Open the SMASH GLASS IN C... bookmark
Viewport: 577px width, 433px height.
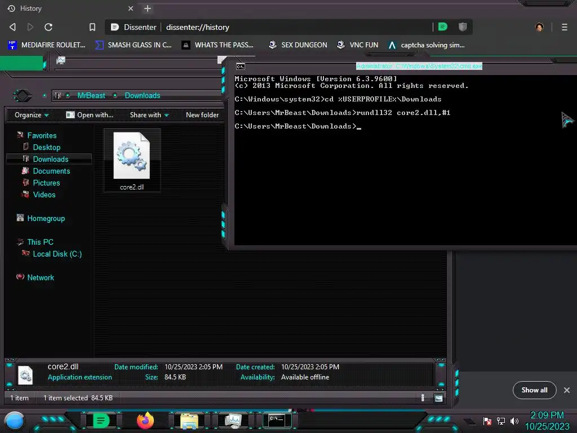pos(133,45)
